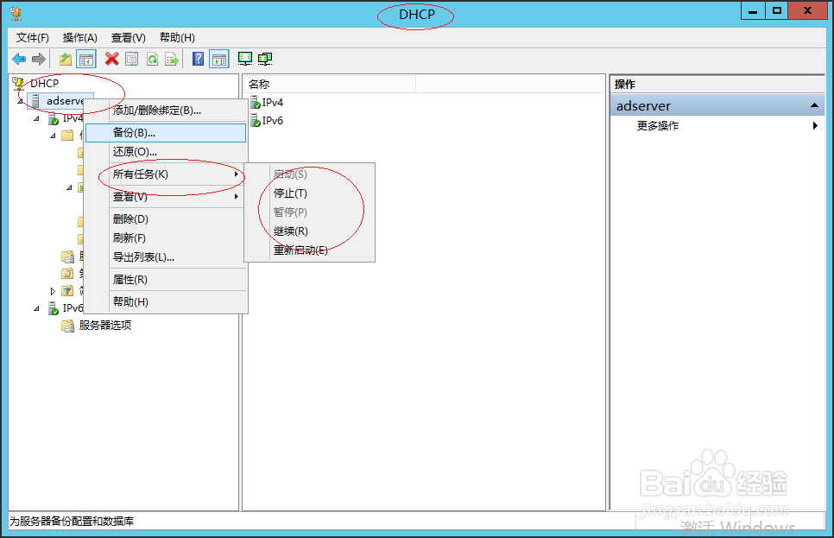Click the red X Delete toolbar icon
Viewport: 834px width, 538px height.
(111, 59)
